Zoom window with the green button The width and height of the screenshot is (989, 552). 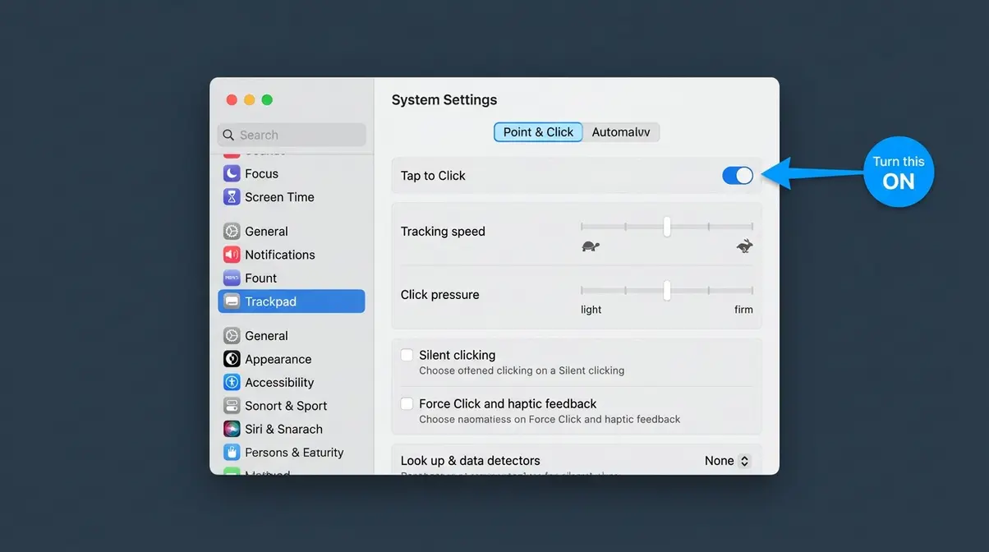(267, 100)
